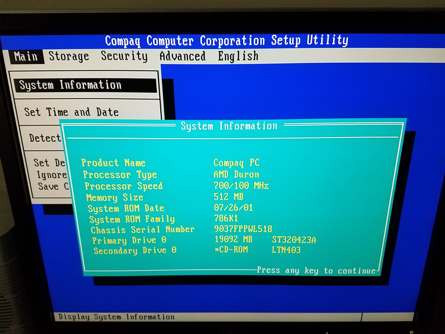The height and width of the screenshot is (334, 445).
Task: Click Press any key to continue
Action: (317, 271)
